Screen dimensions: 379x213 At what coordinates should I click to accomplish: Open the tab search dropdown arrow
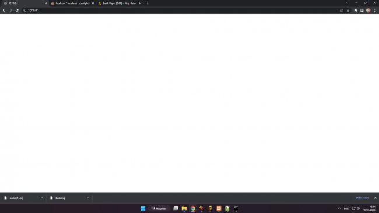[x=347, y=3]
